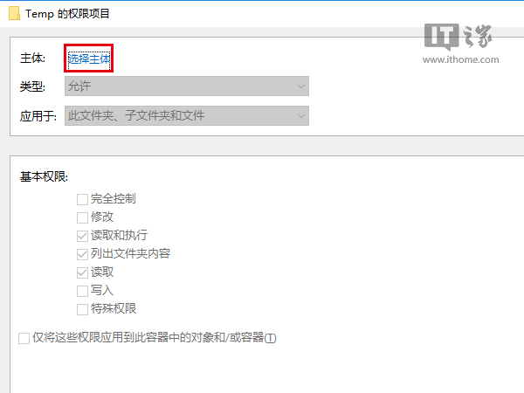
Task: Enable the 写入 permission checkbox
Action: tap(82, 291)
